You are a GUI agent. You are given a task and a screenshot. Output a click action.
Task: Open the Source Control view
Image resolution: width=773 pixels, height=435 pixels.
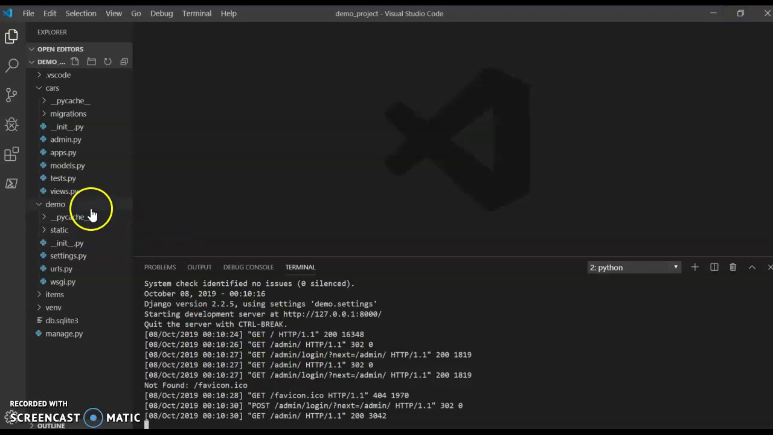[11, 95]
